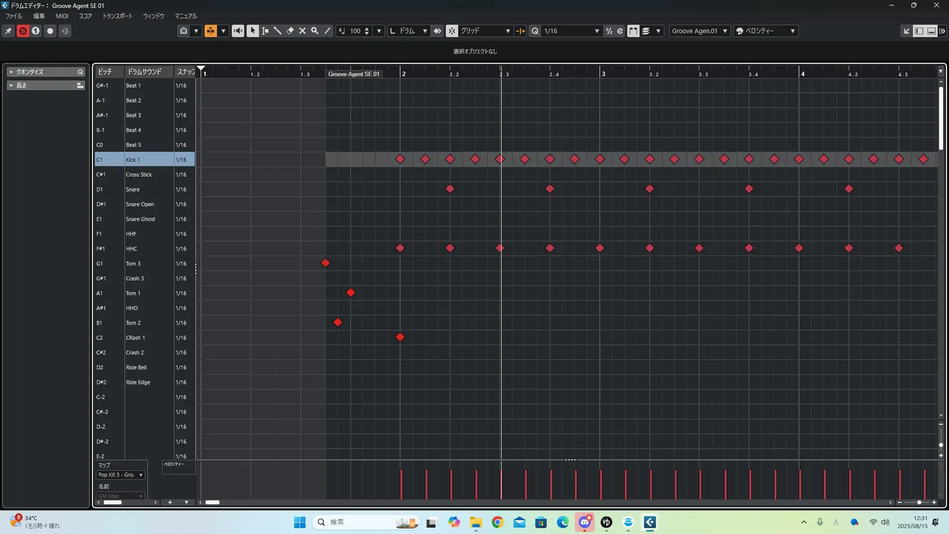Select the Line draw tool
The height and width of the screenshot is (534, 949).
tap(327, 31)
